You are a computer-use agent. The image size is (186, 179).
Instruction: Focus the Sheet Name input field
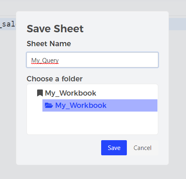point(93,60)
